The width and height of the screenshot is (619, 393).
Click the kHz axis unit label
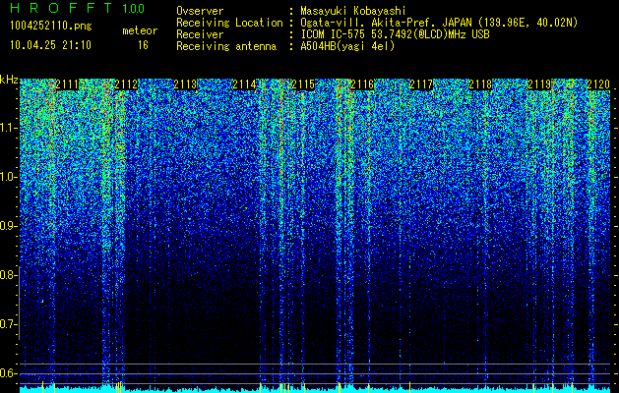(9, 80)
